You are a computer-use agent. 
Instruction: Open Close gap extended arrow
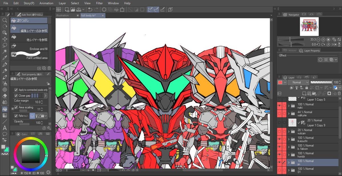click(45, 96)
